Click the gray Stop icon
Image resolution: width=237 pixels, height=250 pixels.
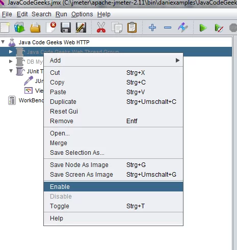233,28
